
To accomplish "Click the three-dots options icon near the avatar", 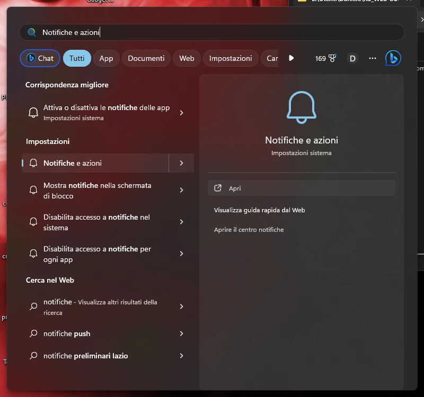I will point(373,58).
